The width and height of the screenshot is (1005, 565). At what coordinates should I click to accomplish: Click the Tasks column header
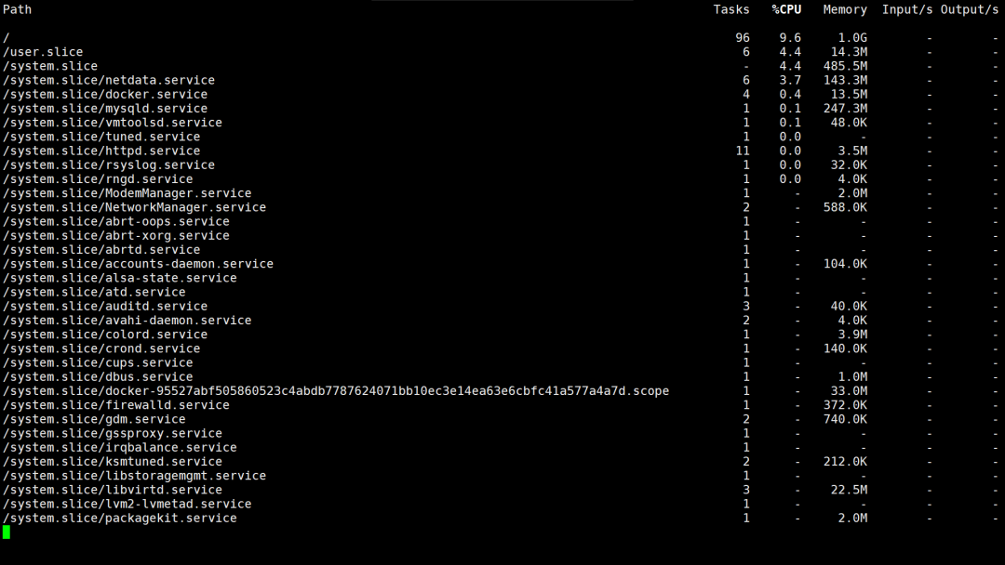tap(731, 9)
